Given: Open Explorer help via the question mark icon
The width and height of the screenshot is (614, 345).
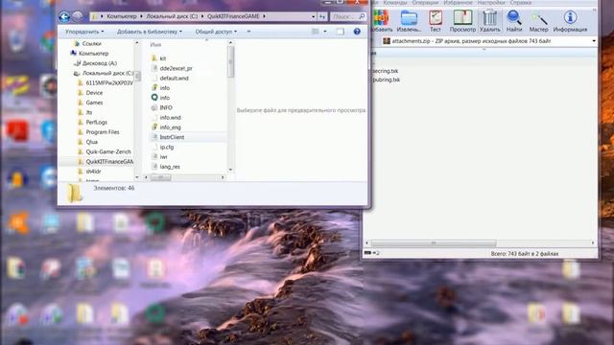Looking at the screenshot, I should click(357, 32).
